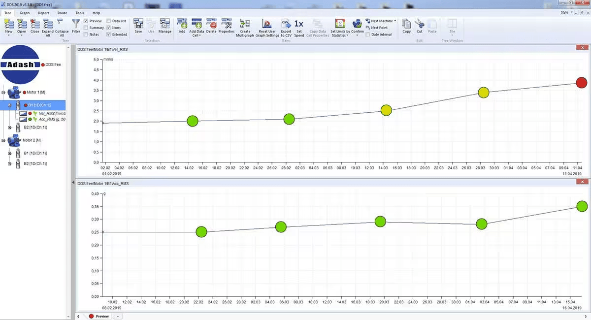
Task: Switch to the Report ribbon tab
Action: [x=43, y=13]
